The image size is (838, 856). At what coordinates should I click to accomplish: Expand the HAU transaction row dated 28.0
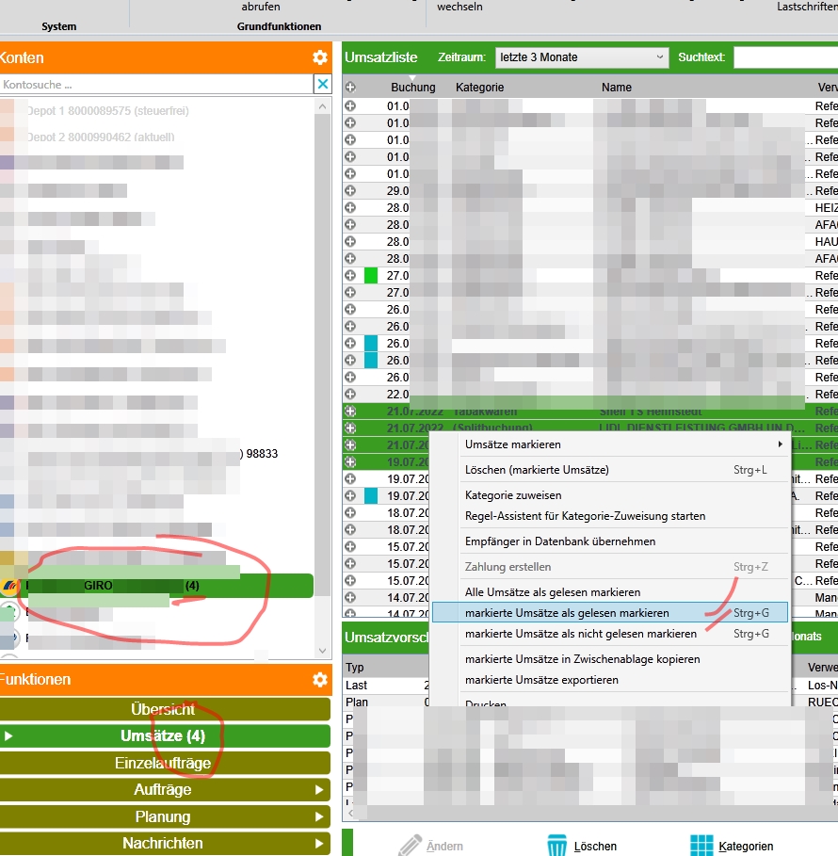350,241
